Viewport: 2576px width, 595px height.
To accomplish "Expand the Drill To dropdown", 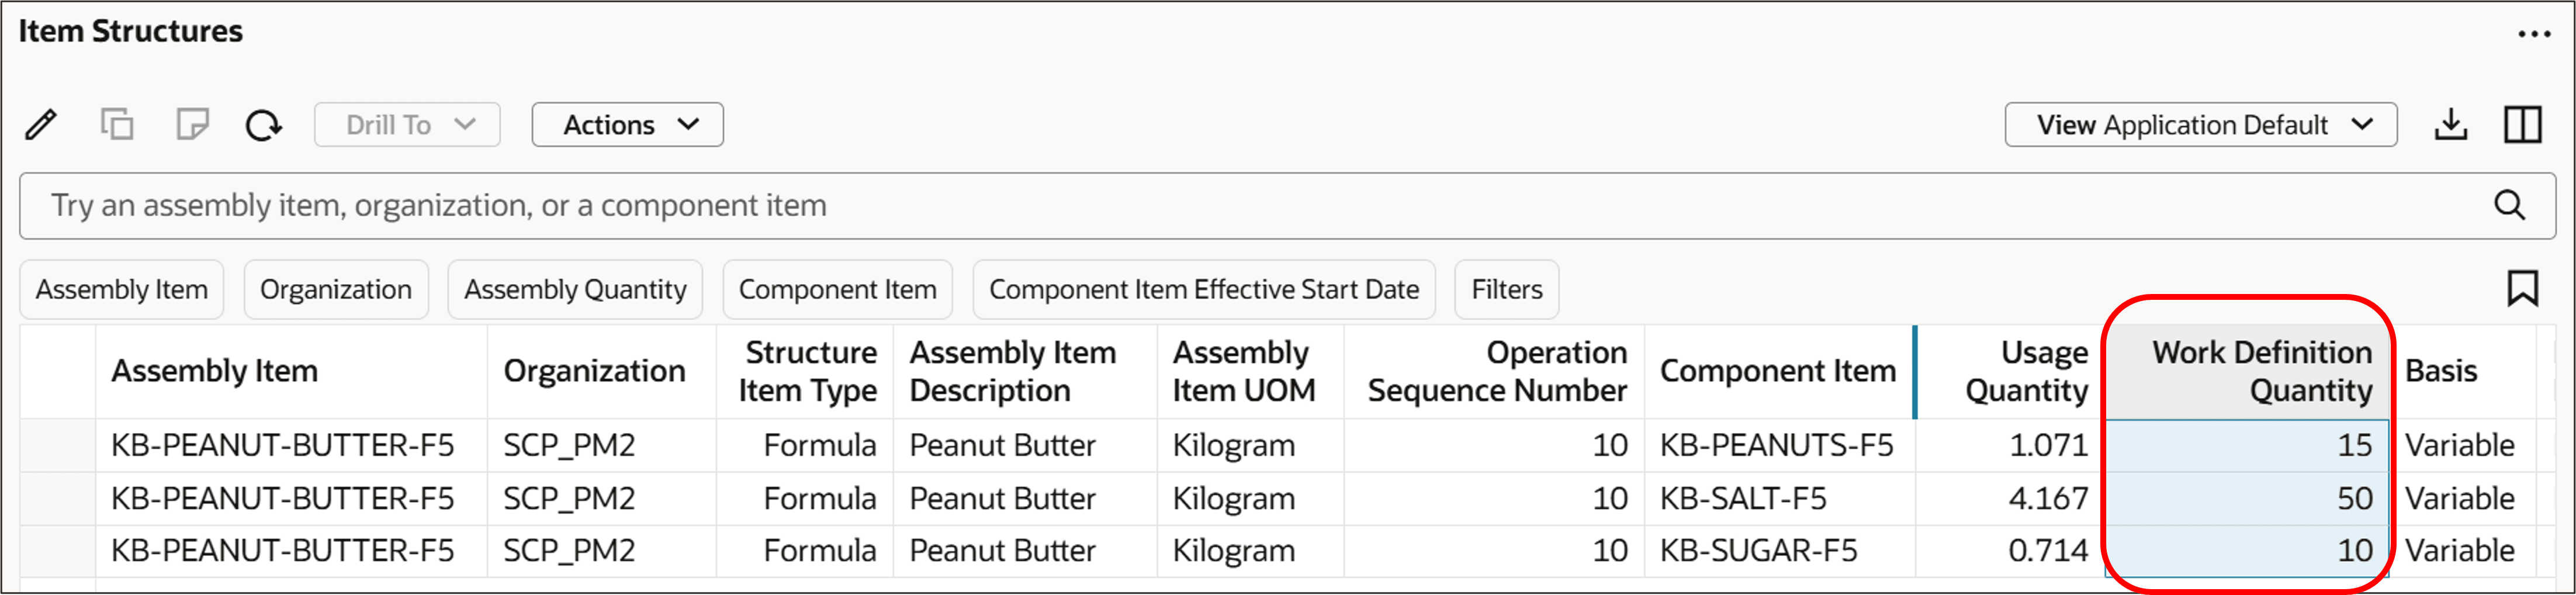I will pyautogui.click(x=406, y=124).
